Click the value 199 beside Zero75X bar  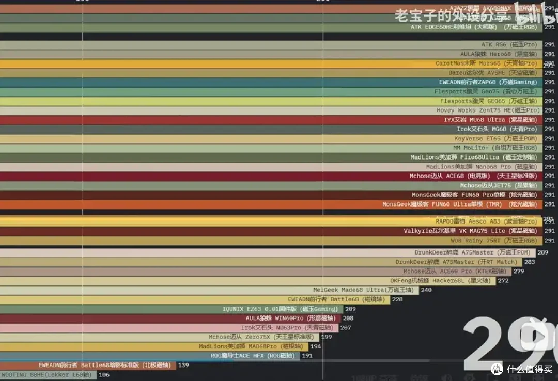pos(327,337)
